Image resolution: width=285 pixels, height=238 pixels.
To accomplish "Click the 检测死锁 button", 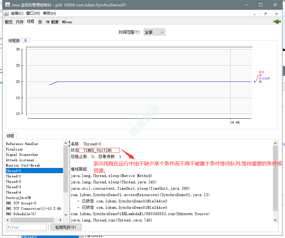I will click(66, 227).
